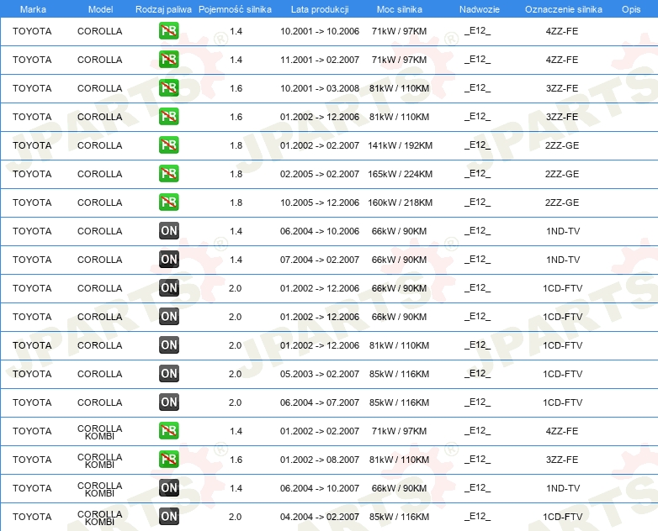Click engine code 3ZZ-FE in the 10.2001 -> 03.2008 row

pos(562,88)
